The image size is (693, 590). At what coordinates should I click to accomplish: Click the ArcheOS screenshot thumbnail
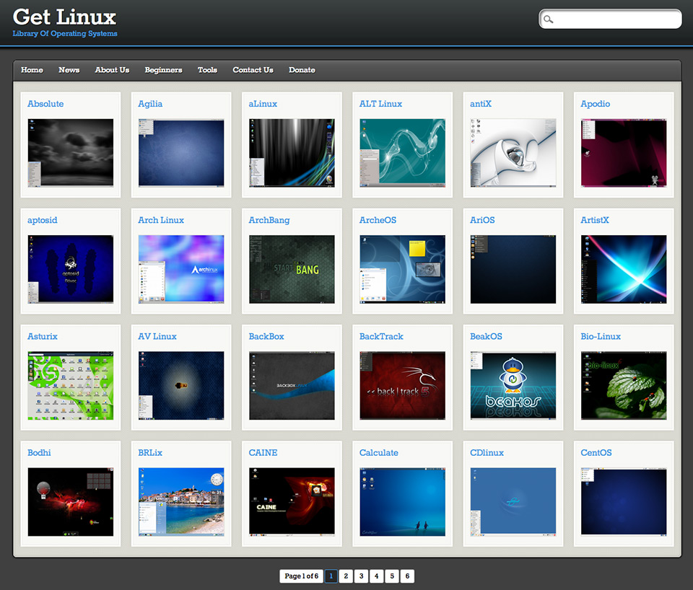403,269
